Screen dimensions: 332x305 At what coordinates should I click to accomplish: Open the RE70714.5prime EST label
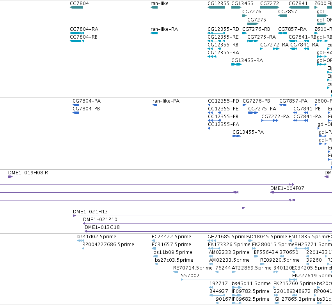[193, 268]
